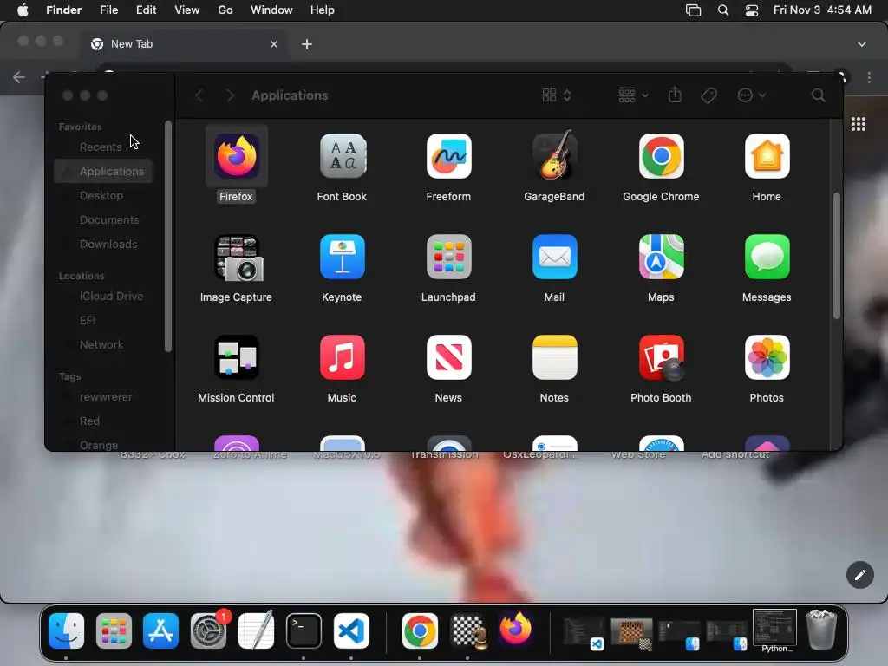Open iCloud Drive in Finder sidebar
Image resolution: width=888 pixels, height=666 pixels.
point(103,297)
